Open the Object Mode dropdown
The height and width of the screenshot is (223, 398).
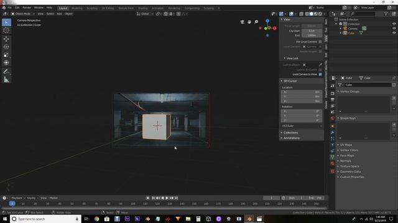pyautogui.click(x=22, y=14)
